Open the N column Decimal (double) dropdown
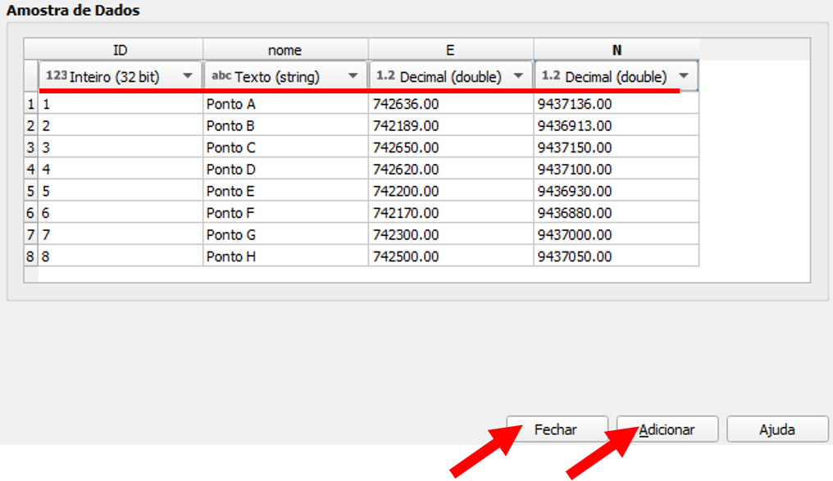 click(616, 76)
